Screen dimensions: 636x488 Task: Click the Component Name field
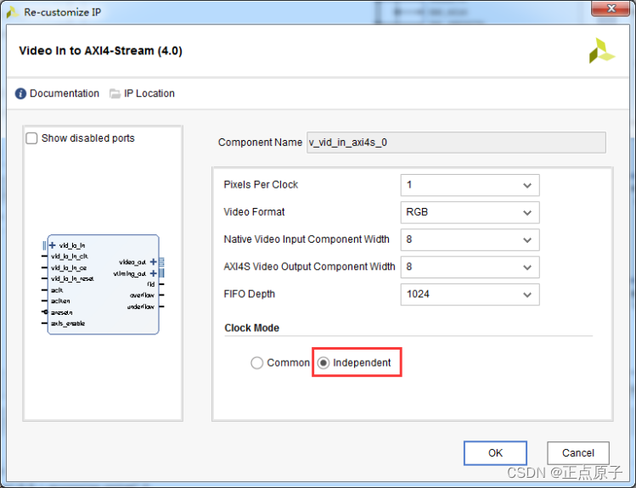[456, 143]
